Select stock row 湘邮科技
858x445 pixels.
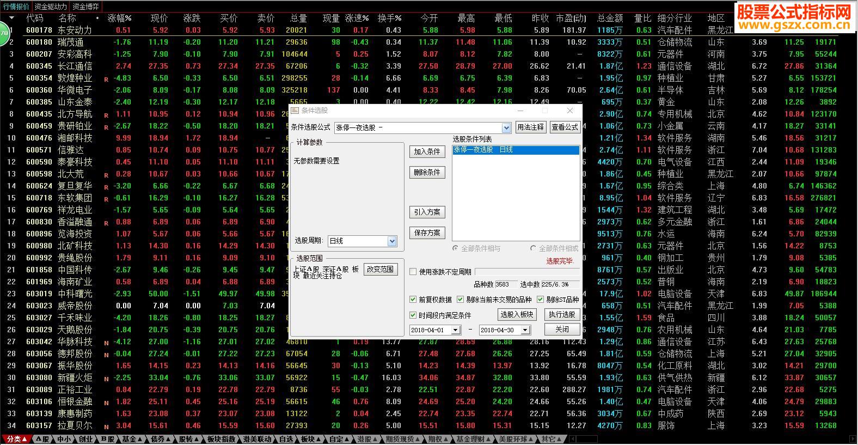coord(75,138)
